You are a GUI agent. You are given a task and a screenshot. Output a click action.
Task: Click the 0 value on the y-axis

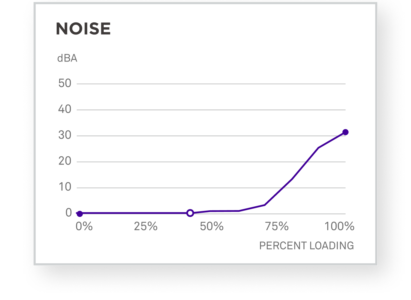click(69, 213)
